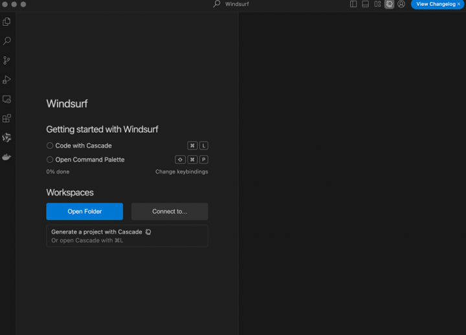Open the Search panel in activity bar
466x335 pixels.
6,41
